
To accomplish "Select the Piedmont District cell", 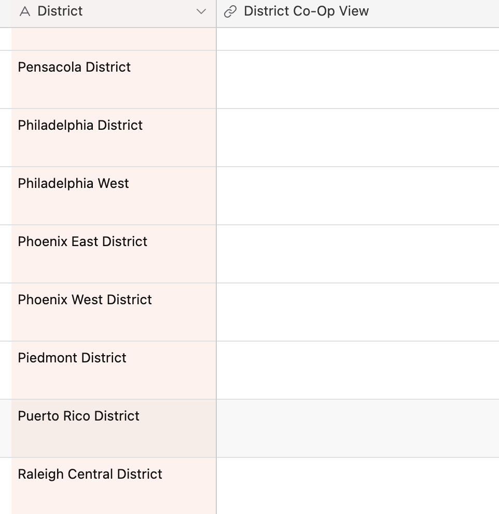I will (114, 370).
